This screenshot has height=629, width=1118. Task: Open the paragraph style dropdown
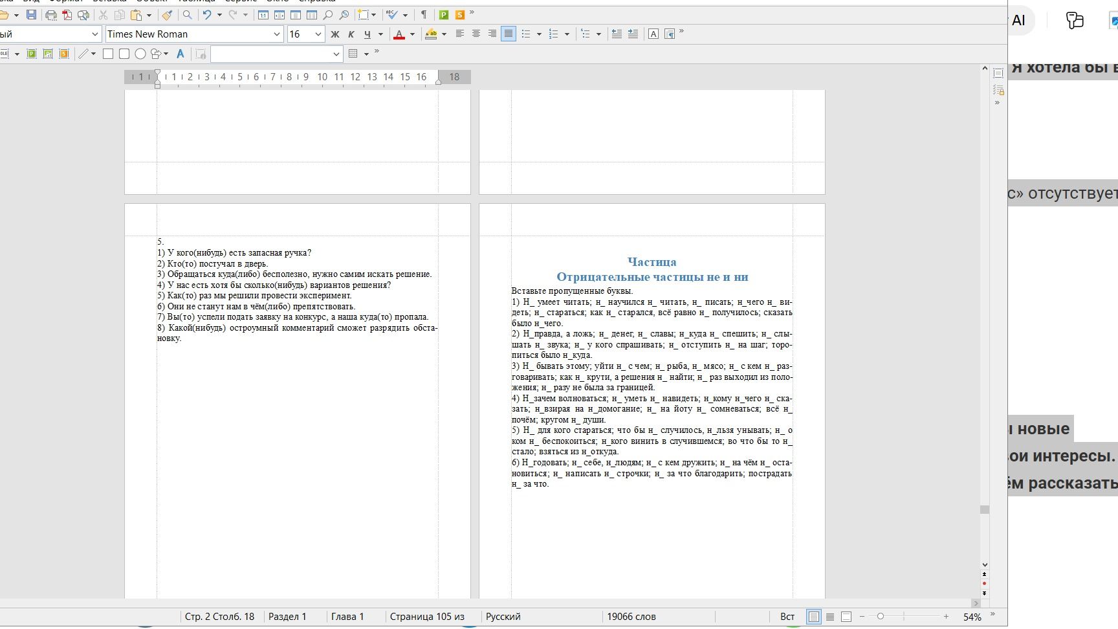pos(95,34)
